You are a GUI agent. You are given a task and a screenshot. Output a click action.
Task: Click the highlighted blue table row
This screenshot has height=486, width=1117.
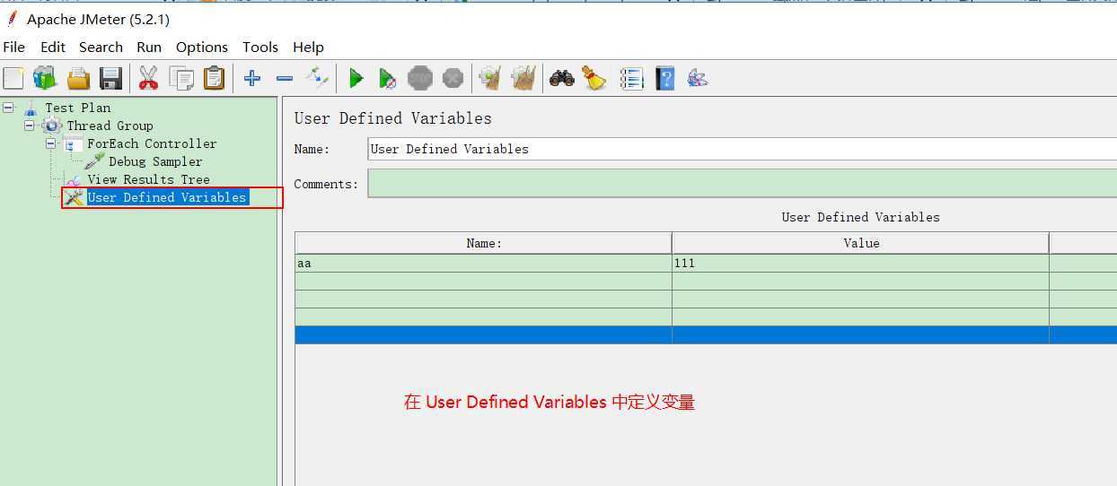coord(706,334)
